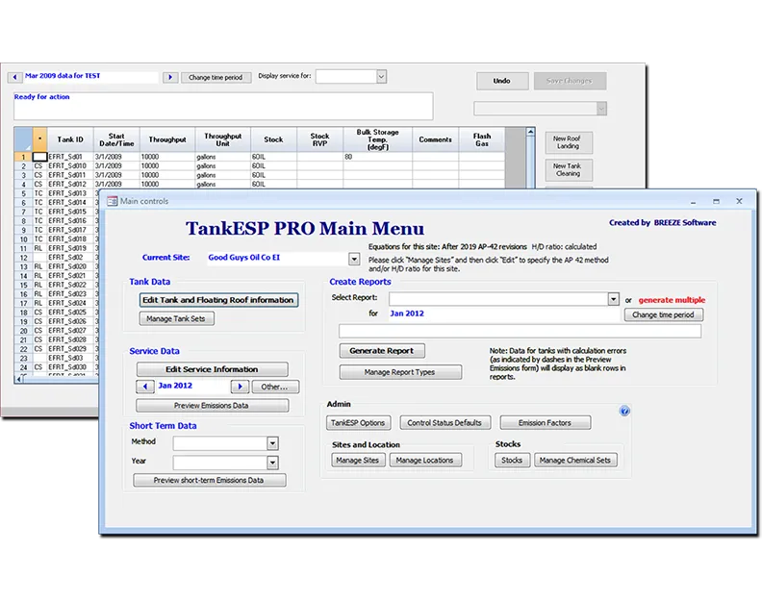762x602 pixels.
Task: Click the Control Status Defaults button
Action: click(x=445, y=423)
